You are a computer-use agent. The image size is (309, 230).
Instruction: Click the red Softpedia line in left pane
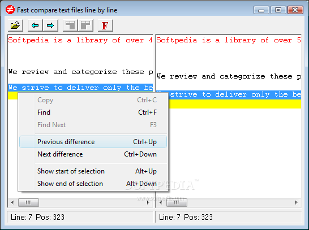(80, 40)
